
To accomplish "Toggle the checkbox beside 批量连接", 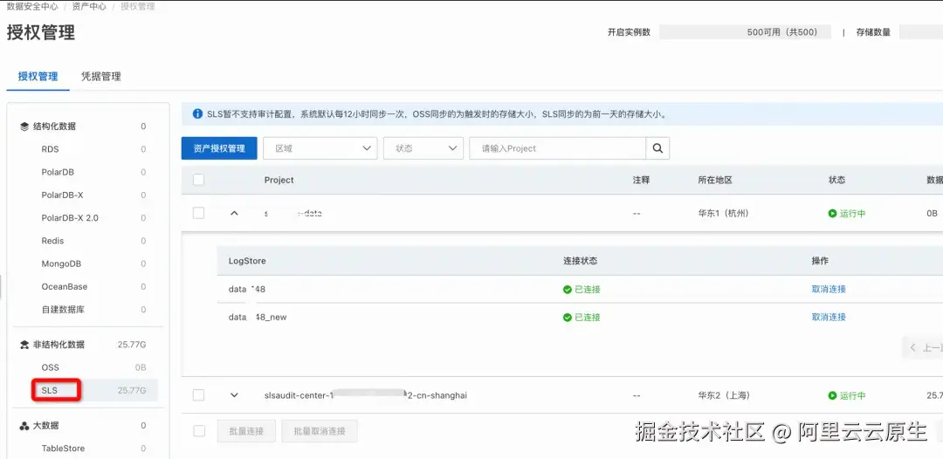I will pyautogui.click(x=198, y=431).
